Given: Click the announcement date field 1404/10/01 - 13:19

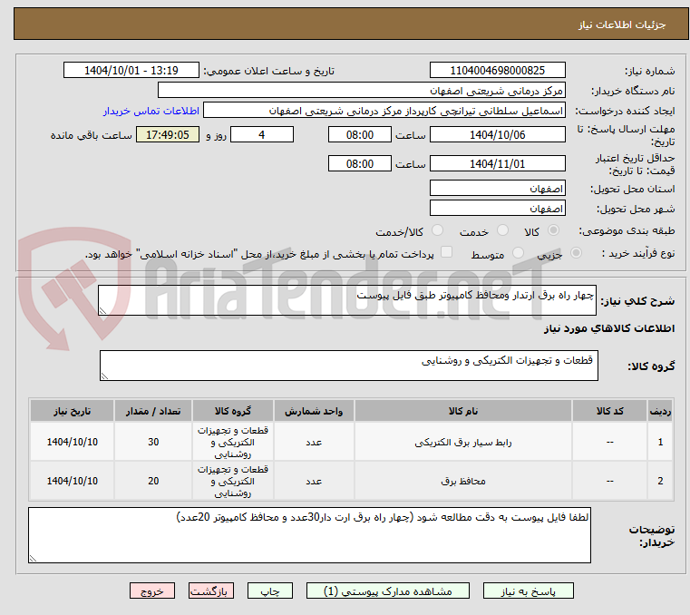Looking at the screenshot, I should coord(131,71).
